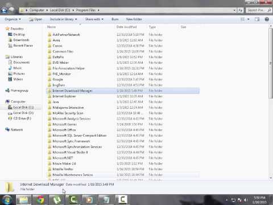Select the Common Files folder name
Image resolution: width=273 pixels, height=205 pixels.
pos(63,51)
